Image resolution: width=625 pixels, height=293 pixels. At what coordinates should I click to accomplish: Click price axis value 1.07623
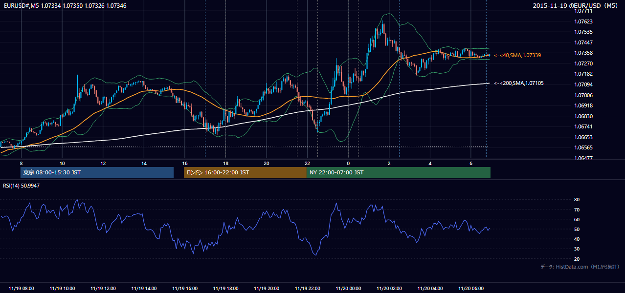[x=583, y=21]
